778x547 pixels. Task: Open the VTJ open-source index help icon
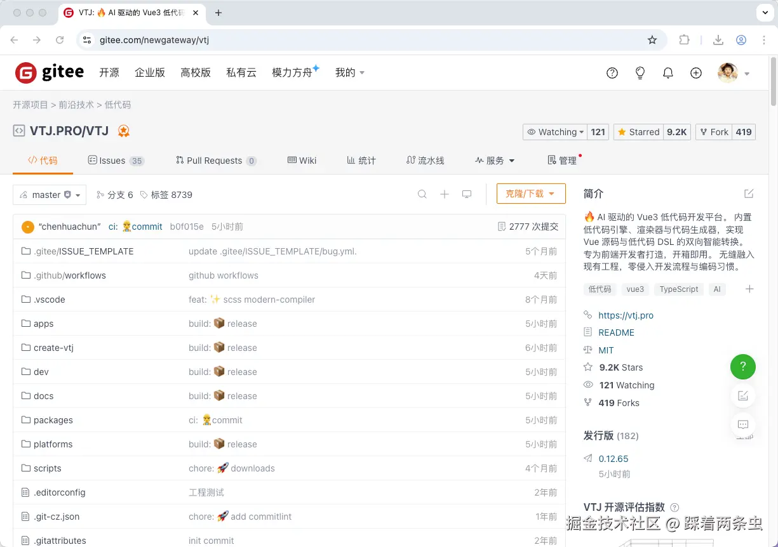pos(674,507)
